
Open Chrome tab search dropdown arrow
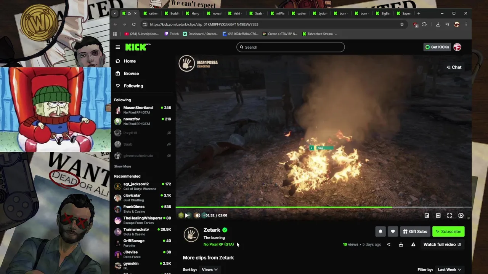115,13
